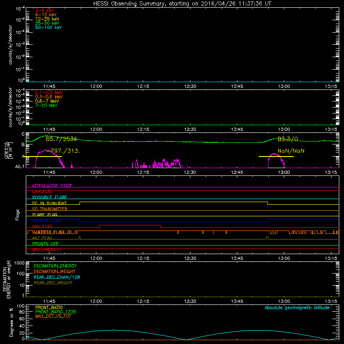The height and width of the screenshot is (344, 344).
Task: Click the 12-25 keV legend entry
Action: click(47, 19)
